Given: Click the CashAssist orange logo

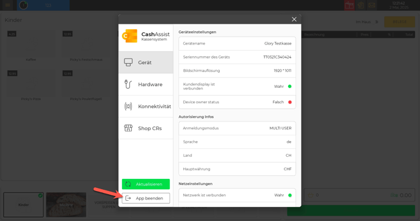Looking at the screenshot, I should point(129,36).
